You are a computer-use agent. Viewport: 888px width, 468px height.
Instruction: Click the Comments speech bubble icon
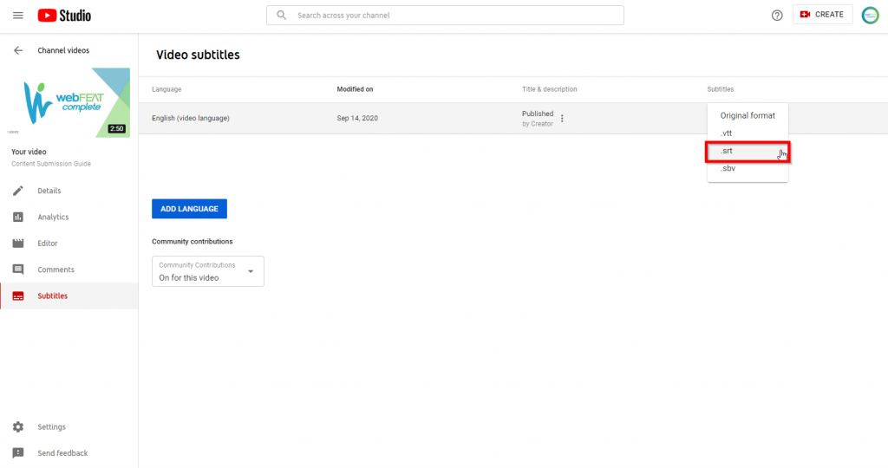click(18, 270)
